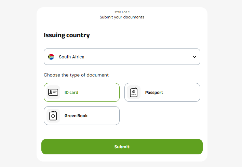
Task: Click the Green Book icon
Action: coord(53,116)
